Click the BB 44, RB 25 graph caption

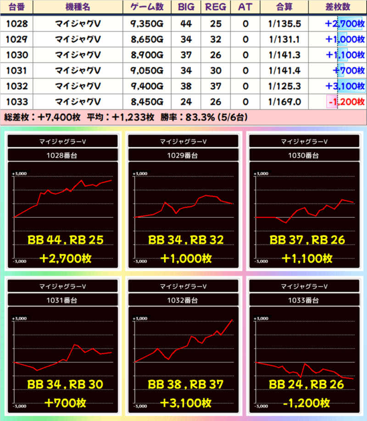(65, 240)
